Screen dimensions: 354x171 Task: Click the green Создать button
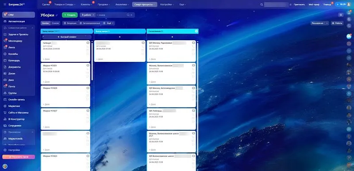pyautogui.click(x=70, y=15)
